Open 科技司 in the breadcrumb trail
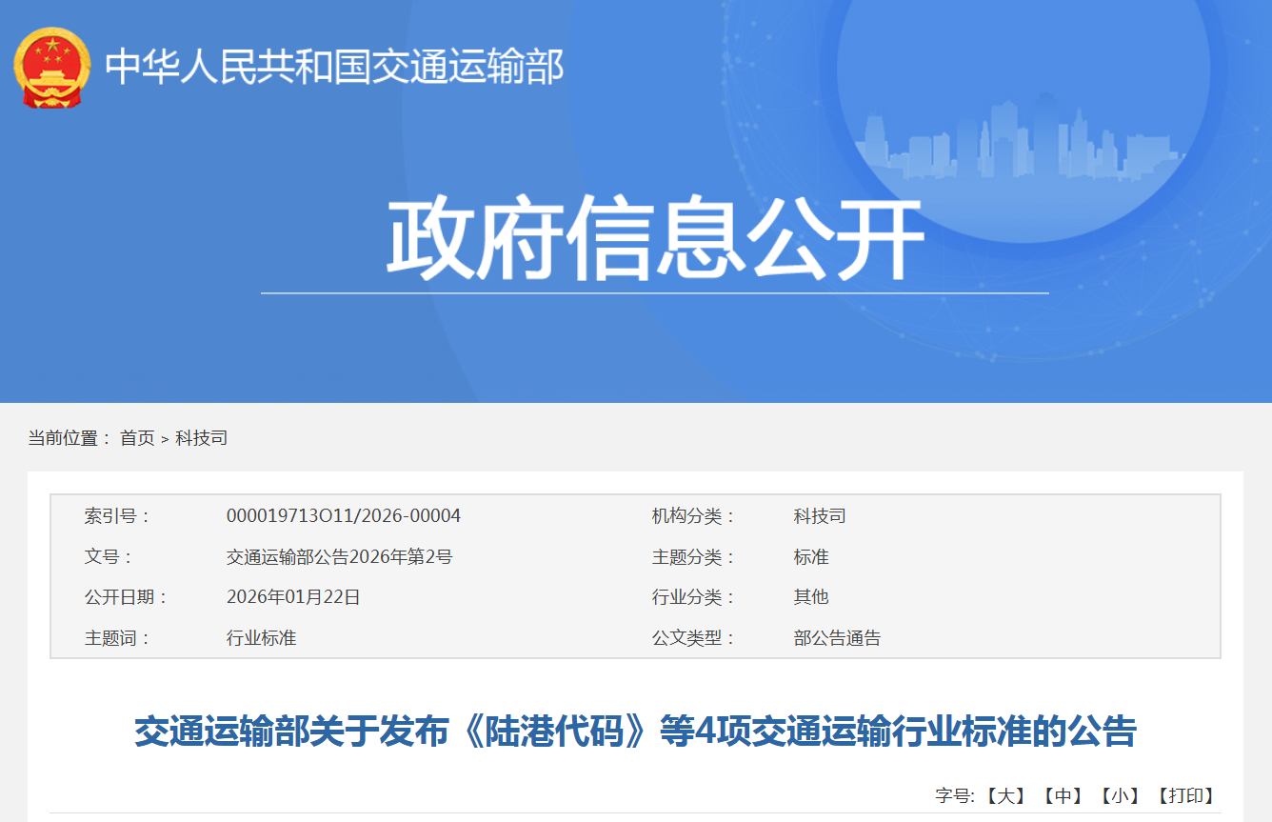Screen dimensions: 1272x822 (201, 438)
